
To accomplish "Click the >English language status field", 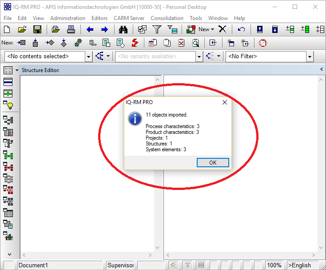I will tap(302, 265).
